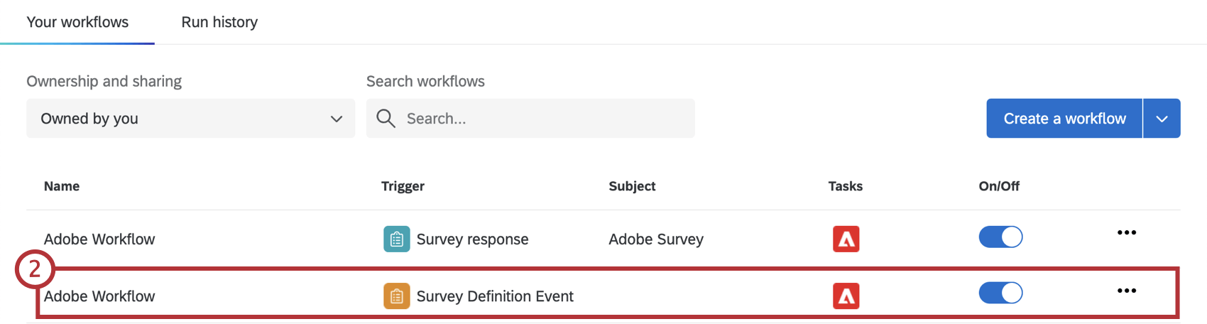The image size is (1207, 324).
Task: Open the three-dot menu for the Survey Definition workflow
Action: (1126, 291)
